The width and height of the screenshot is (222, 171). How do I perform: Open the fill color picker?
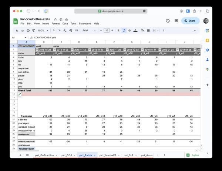[x=142, y=30]
